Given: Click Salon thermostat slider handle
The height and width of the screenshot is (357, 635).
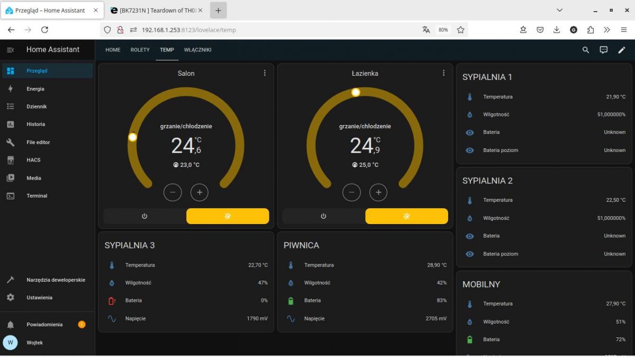Looking at the screenshot, I should point(133,137).
